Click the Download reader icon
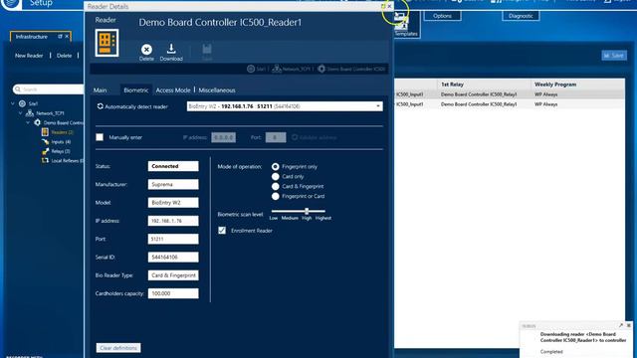The width and height of the screenshot is (637, 358). (171, 49)
